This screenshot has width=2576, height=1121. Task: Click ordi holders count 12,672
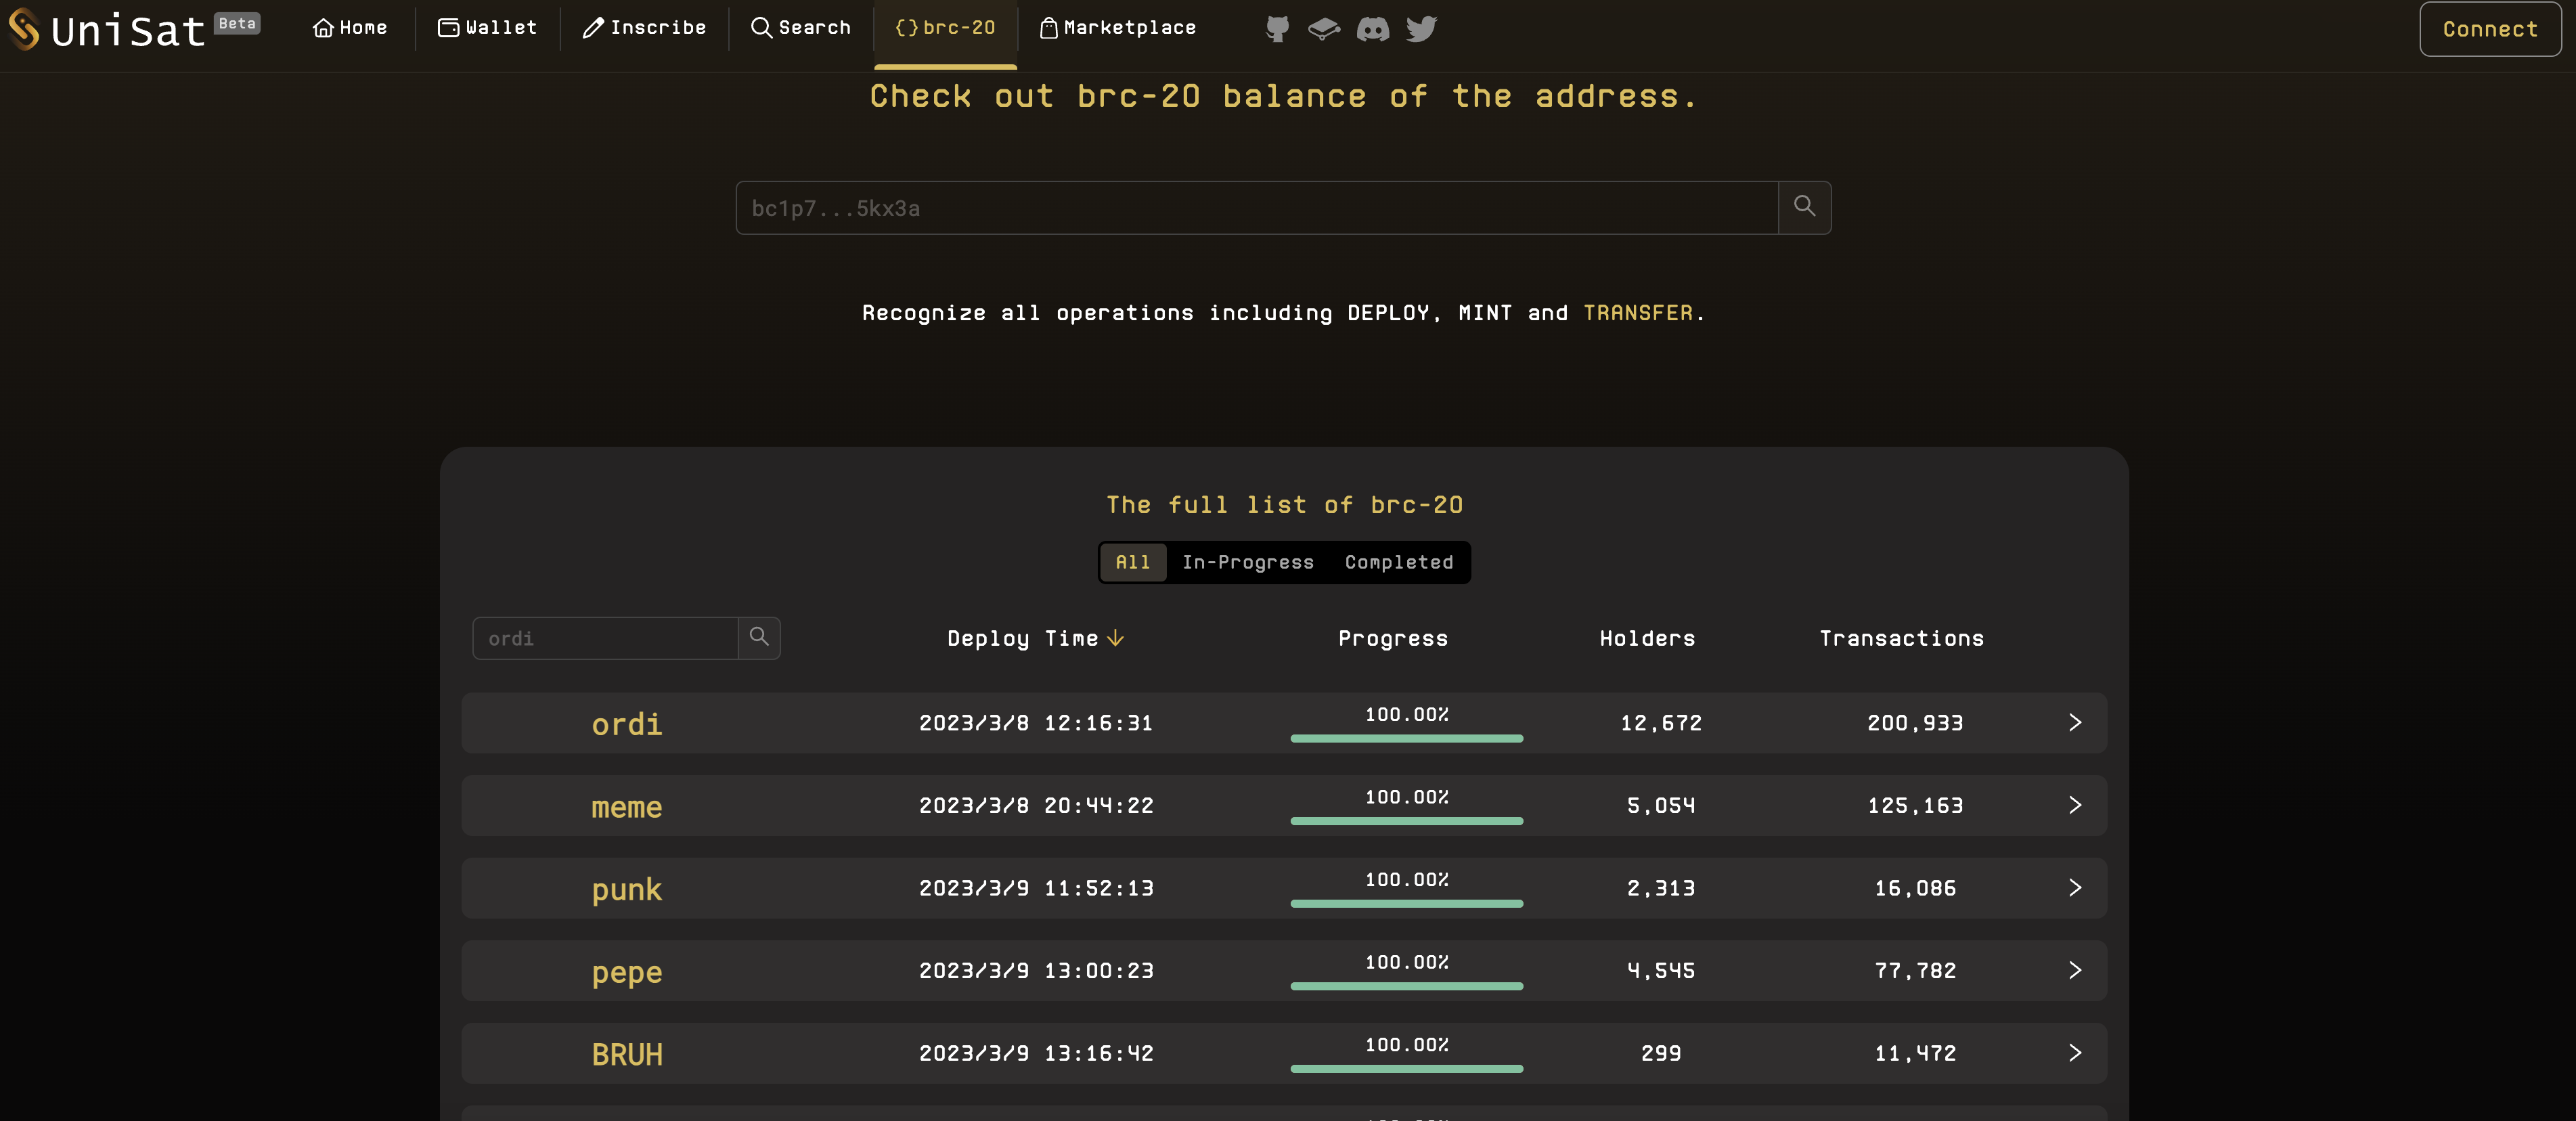pyautogui.click(x=1661, y=722)
